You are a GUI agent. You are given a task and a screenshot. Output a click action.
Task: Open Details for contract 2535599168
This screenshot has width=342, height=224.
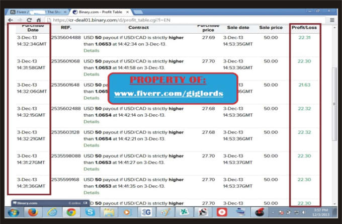point(92,193)
